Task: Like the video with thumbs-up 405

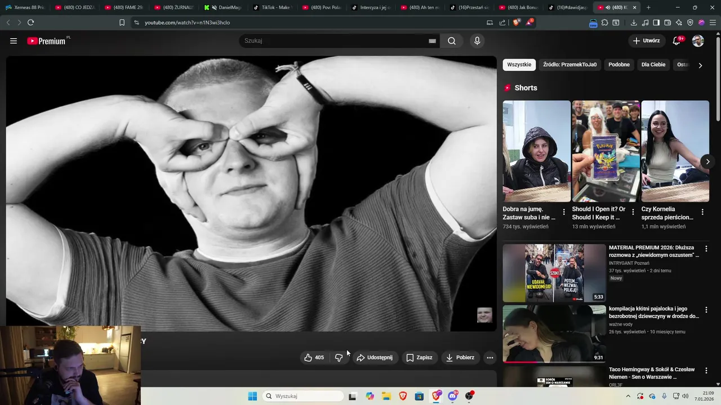Action: pyautogui.click(x=314, y=357)
